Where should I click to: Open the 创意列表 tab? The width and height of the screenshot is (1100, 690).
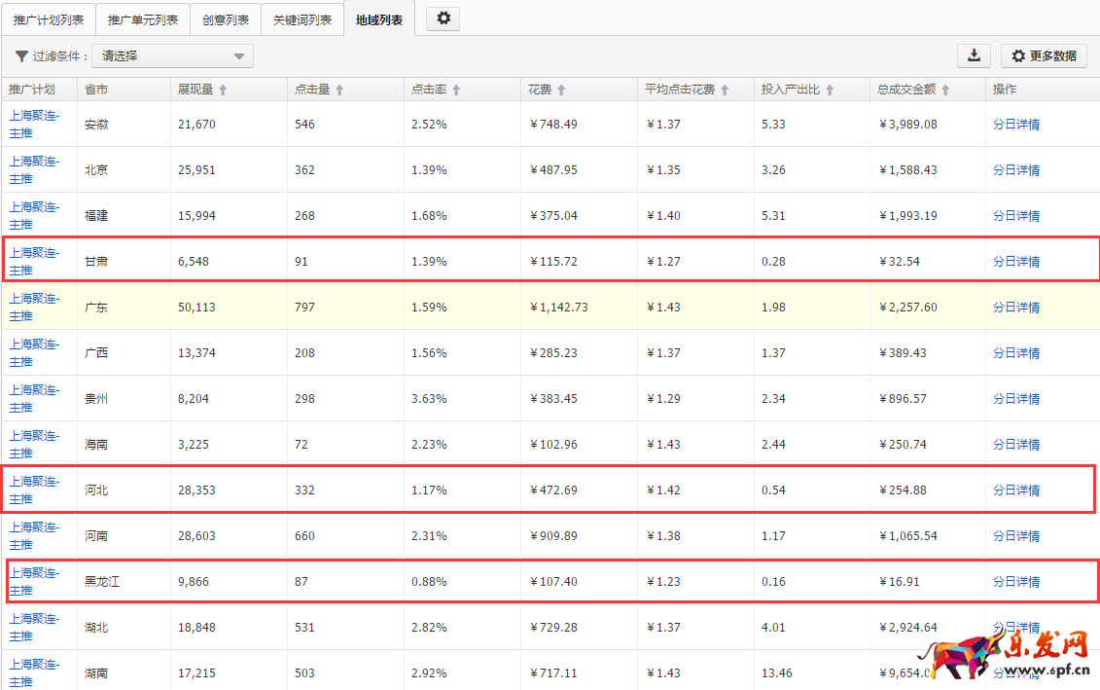226,19
